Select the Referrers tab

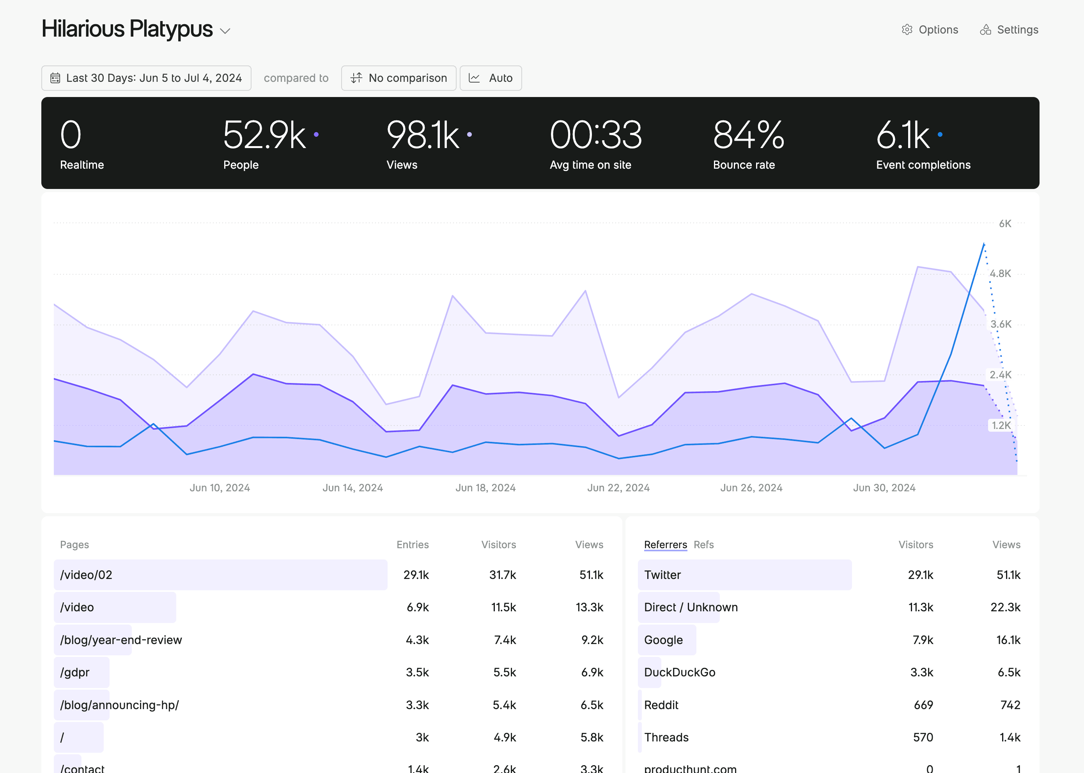(x=665, y=545)
